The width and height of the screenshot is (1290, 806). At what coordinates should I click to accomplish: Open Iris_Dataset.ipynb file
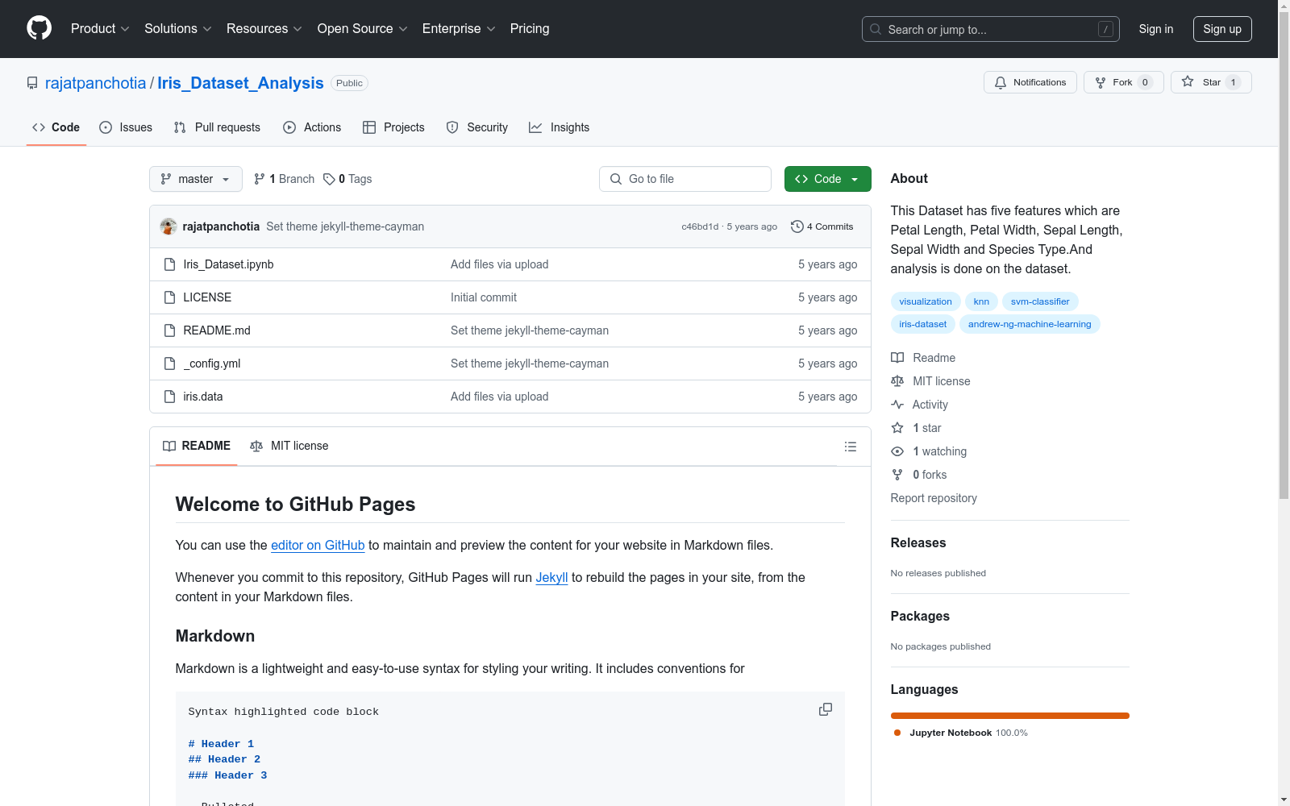click(228, 264)
